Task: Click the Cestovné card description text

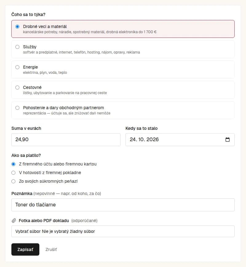Action: (x=65, y=93)
